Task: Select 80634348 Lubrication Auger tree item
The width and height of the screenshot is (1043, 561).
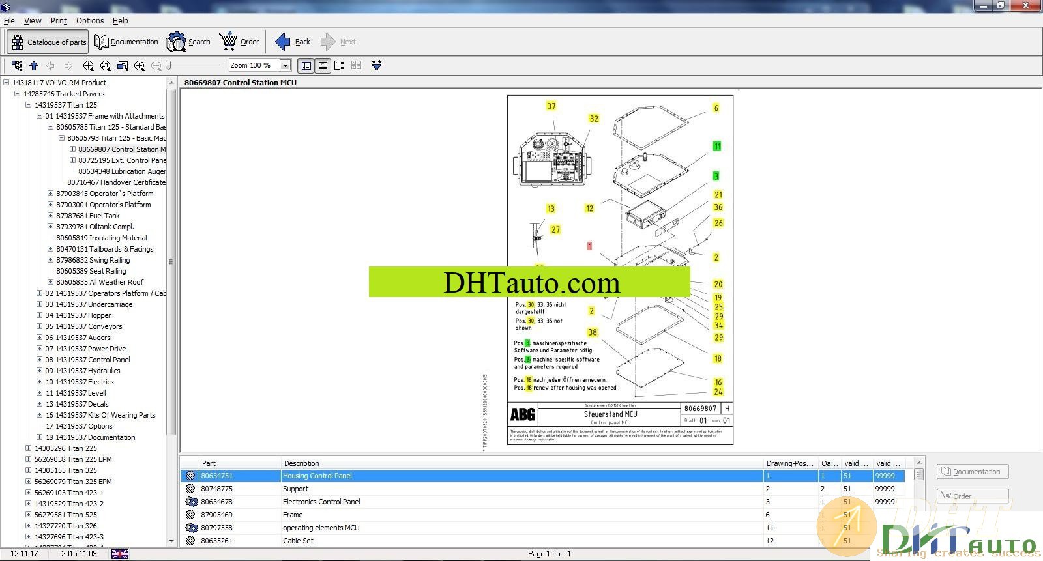Action: tap(122, 171)
